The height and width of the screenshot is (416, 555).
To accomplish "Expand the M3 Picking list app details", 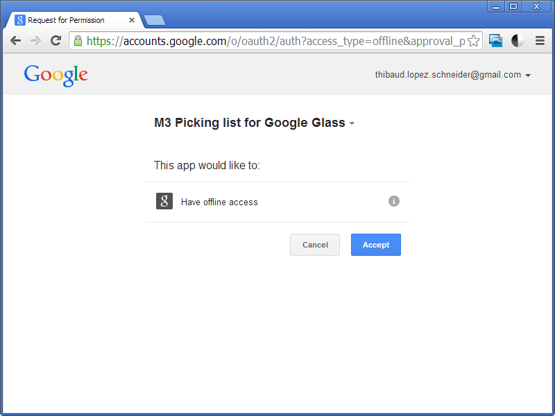I will point(352,124).
